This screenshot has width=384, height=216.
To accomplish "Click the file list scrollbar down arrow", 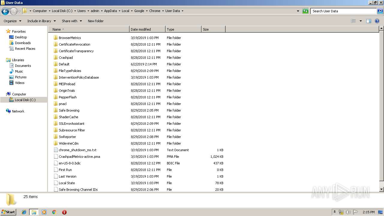I will tap(382, 189).
